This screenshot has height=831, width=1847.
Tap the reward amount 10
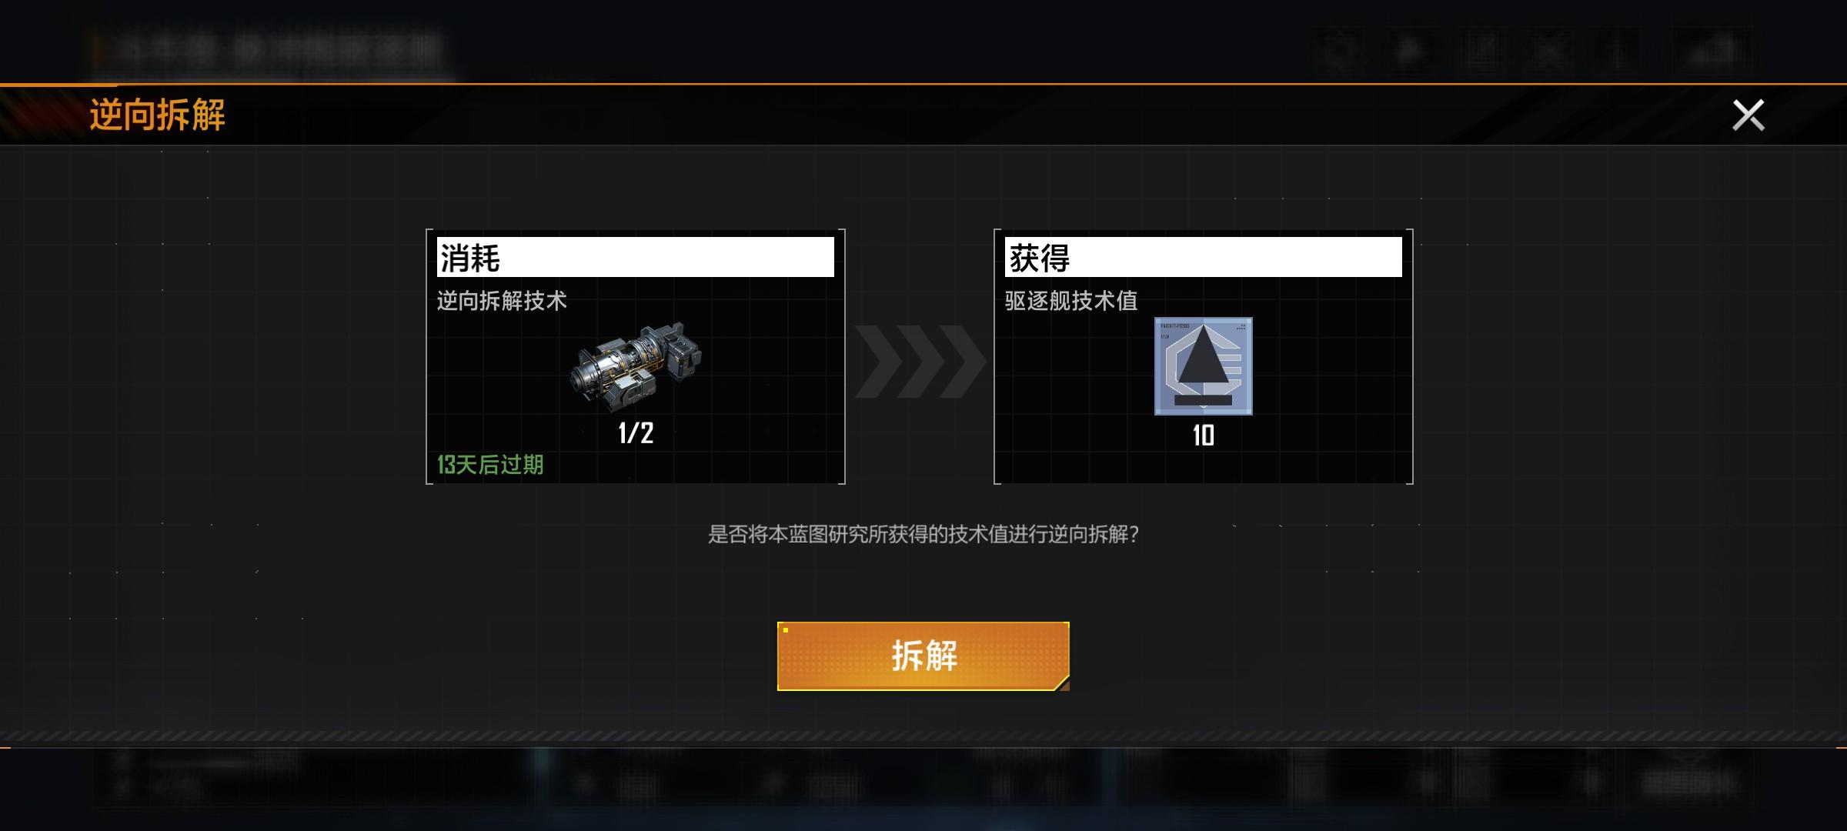point(1203,436)
